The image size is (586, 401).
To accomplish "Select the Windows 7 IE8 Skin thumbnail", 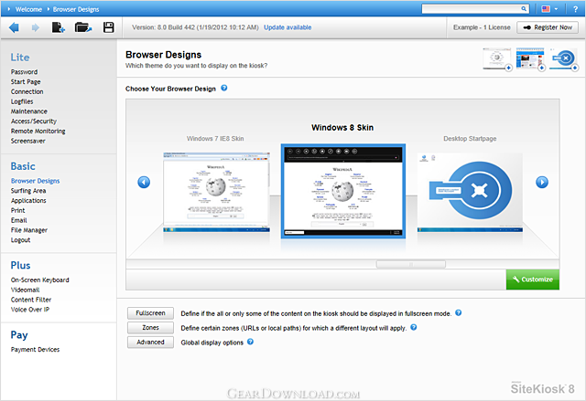I will [216, 192].
